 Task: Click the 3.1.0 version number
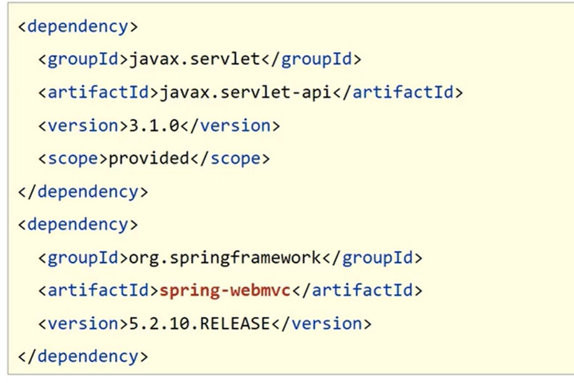[x=154, y=126]
